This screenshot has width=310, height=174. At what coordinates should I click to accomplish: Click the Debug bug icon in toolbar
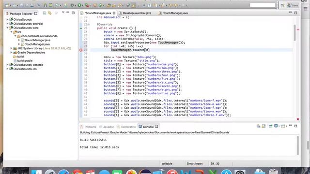point(72,5)
